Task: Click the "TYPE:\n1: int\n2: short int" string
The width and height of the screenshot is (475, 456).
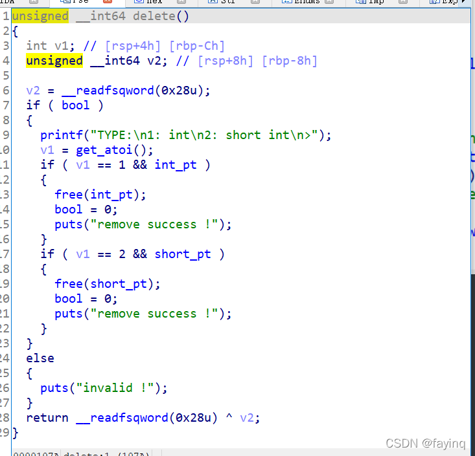Action: tap(204, 135)
